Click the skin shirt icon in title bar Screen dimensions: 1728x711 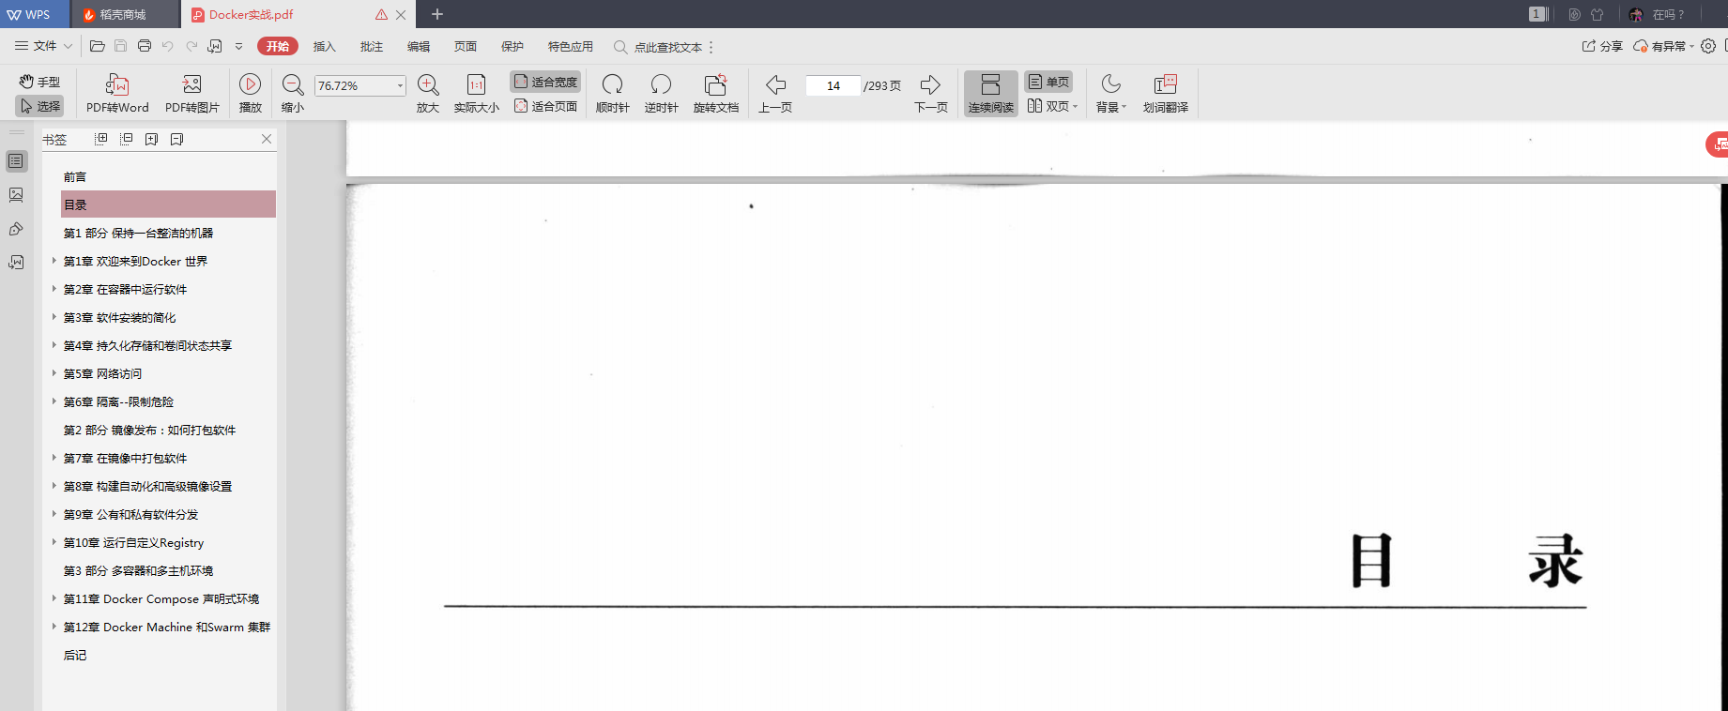click(1598, 14)
